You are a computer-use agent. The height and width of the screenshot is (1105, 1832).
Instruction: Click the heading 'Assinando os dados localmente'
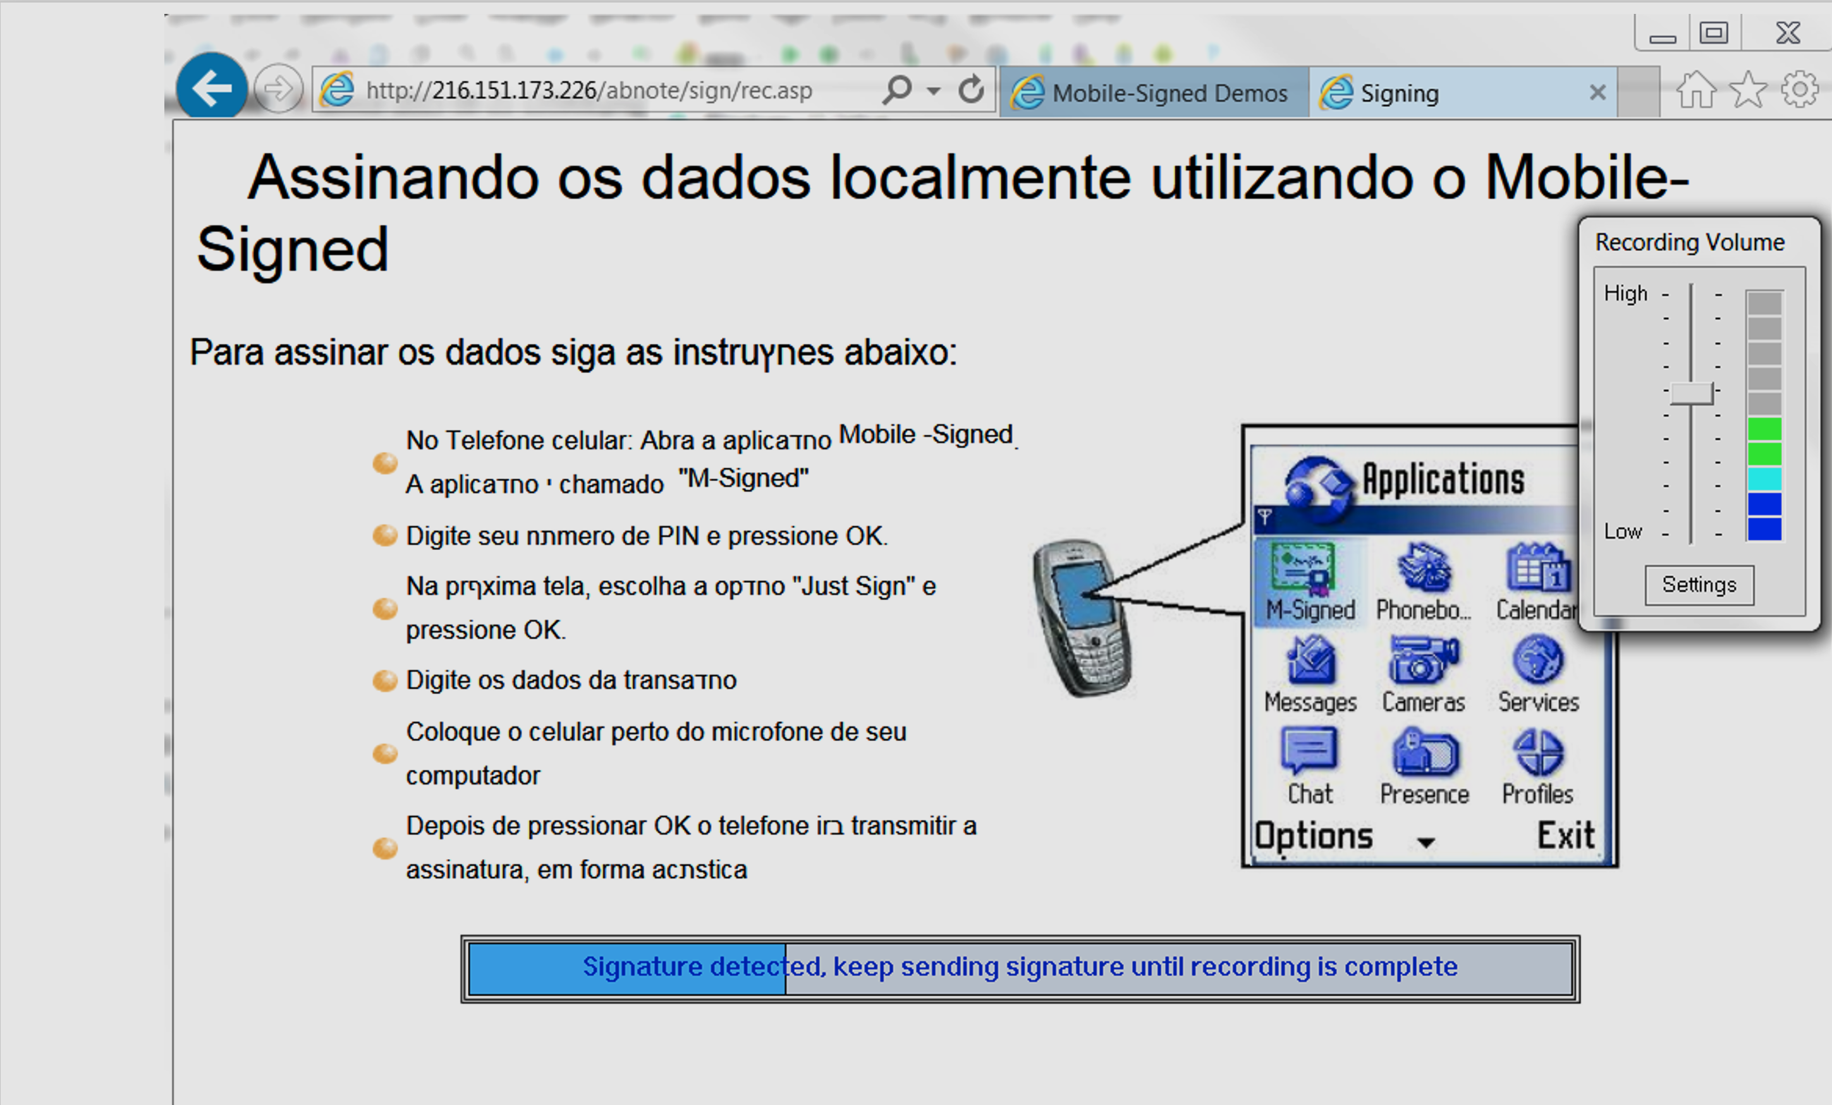tap(690, 178)
